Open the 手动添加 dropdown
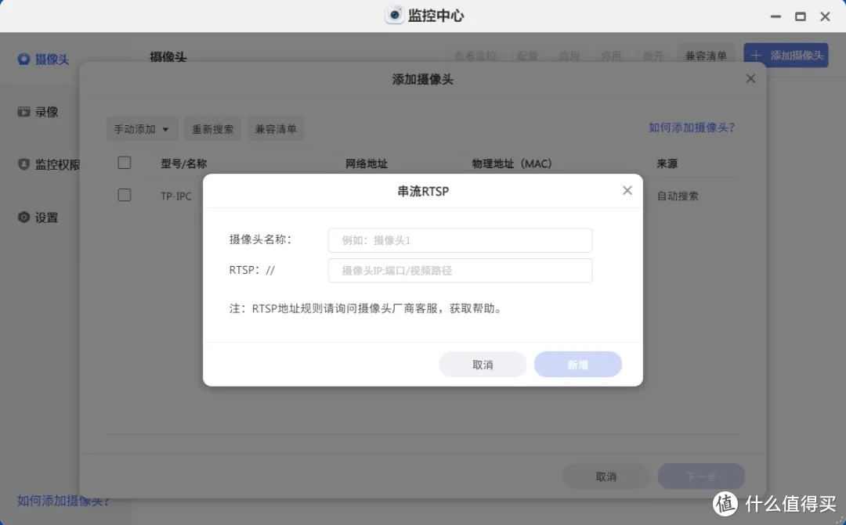This screenshot has height=525, width=846. tap(142, 128)
